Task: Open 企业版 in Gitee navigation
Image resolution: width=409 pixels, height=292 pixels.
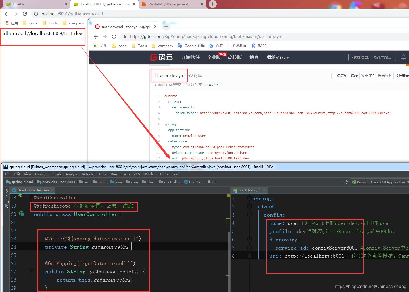Action: coord(214,57)
